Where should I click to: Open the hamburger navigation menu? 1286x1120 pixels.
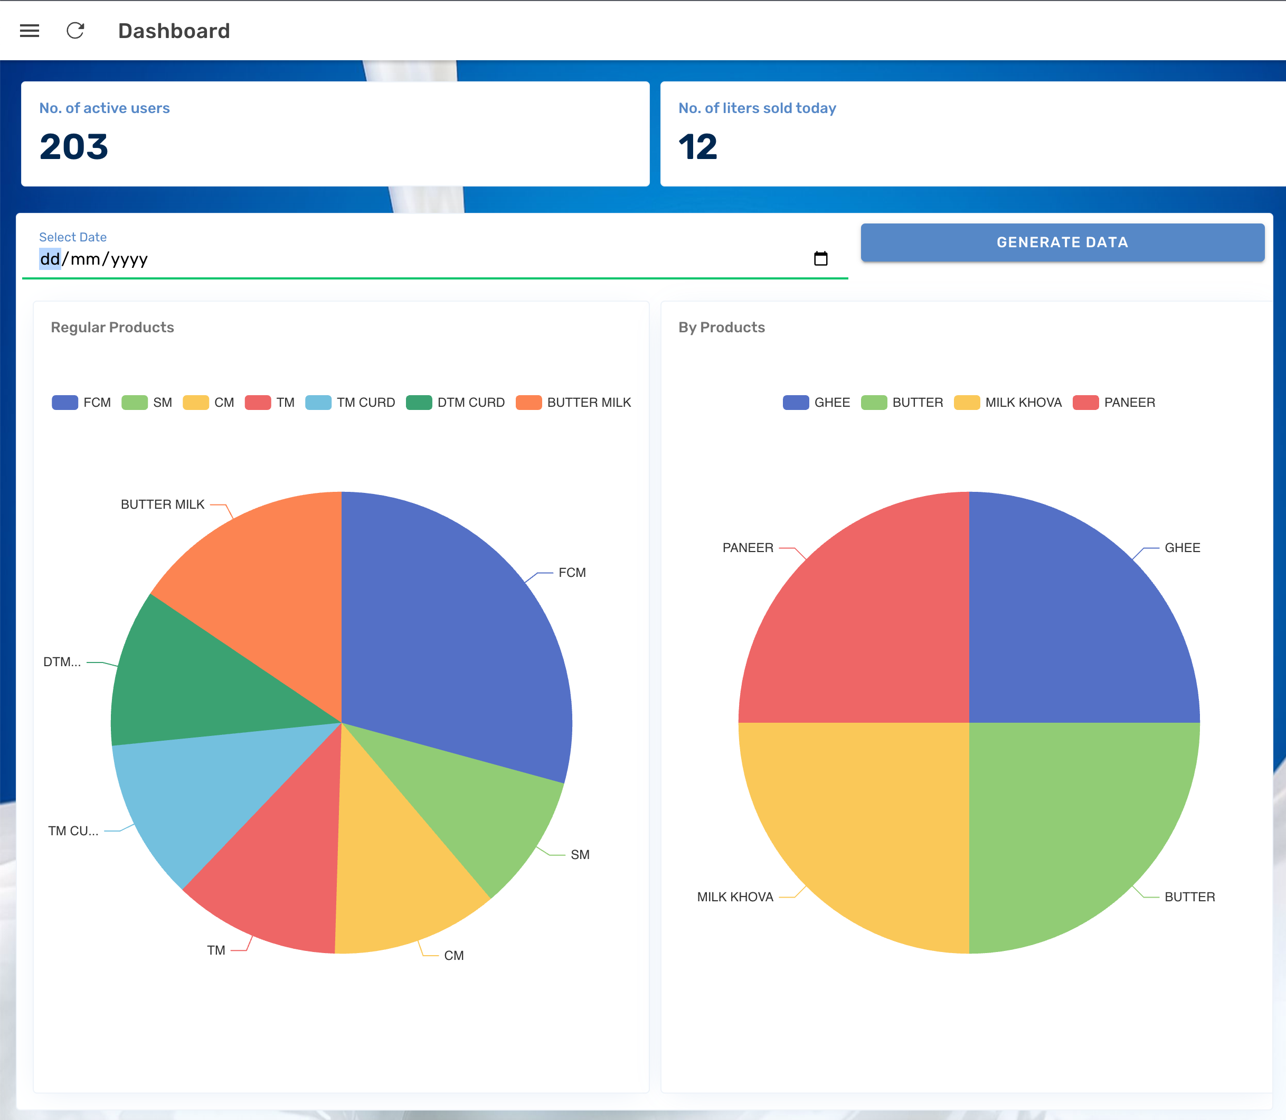tap(30, 31)
